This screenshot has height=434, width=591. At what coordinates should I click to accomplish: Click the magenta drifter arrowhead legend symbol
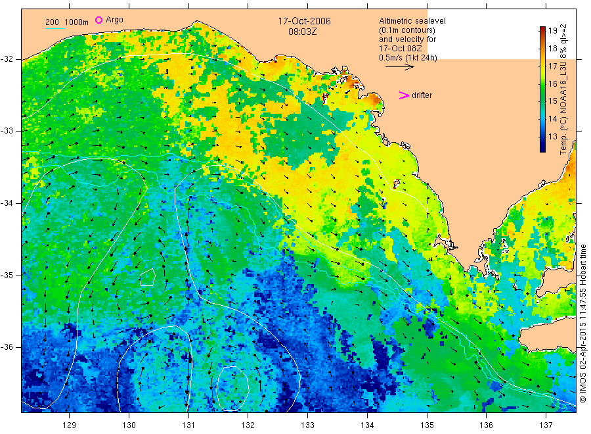coord(404,95)
